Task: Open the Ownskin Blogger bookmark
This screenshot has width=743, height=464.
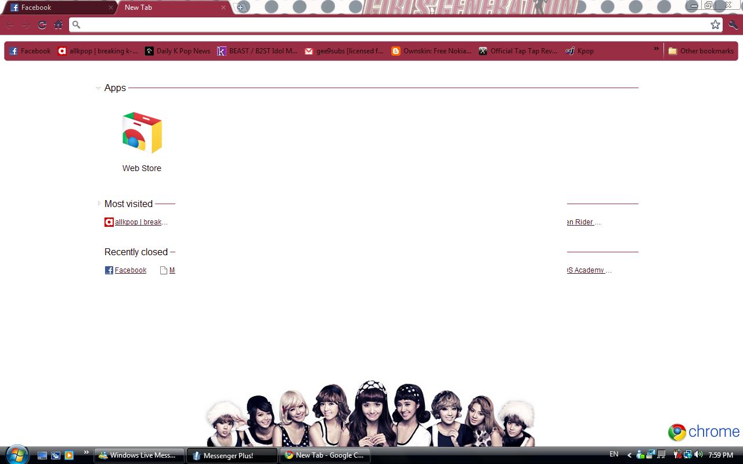Action: 431,51
